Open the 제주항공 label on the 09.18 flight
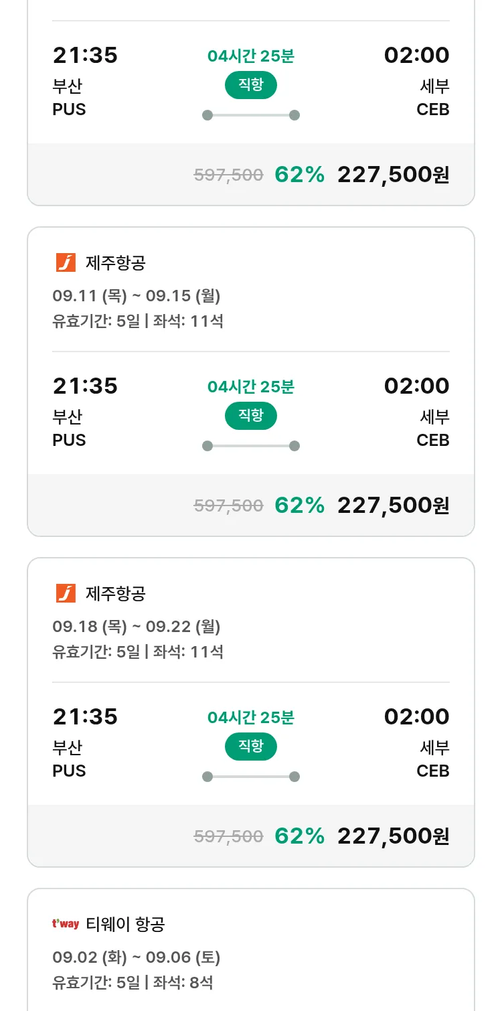The width and height of the screenshot is (502, 1011). 116,594
